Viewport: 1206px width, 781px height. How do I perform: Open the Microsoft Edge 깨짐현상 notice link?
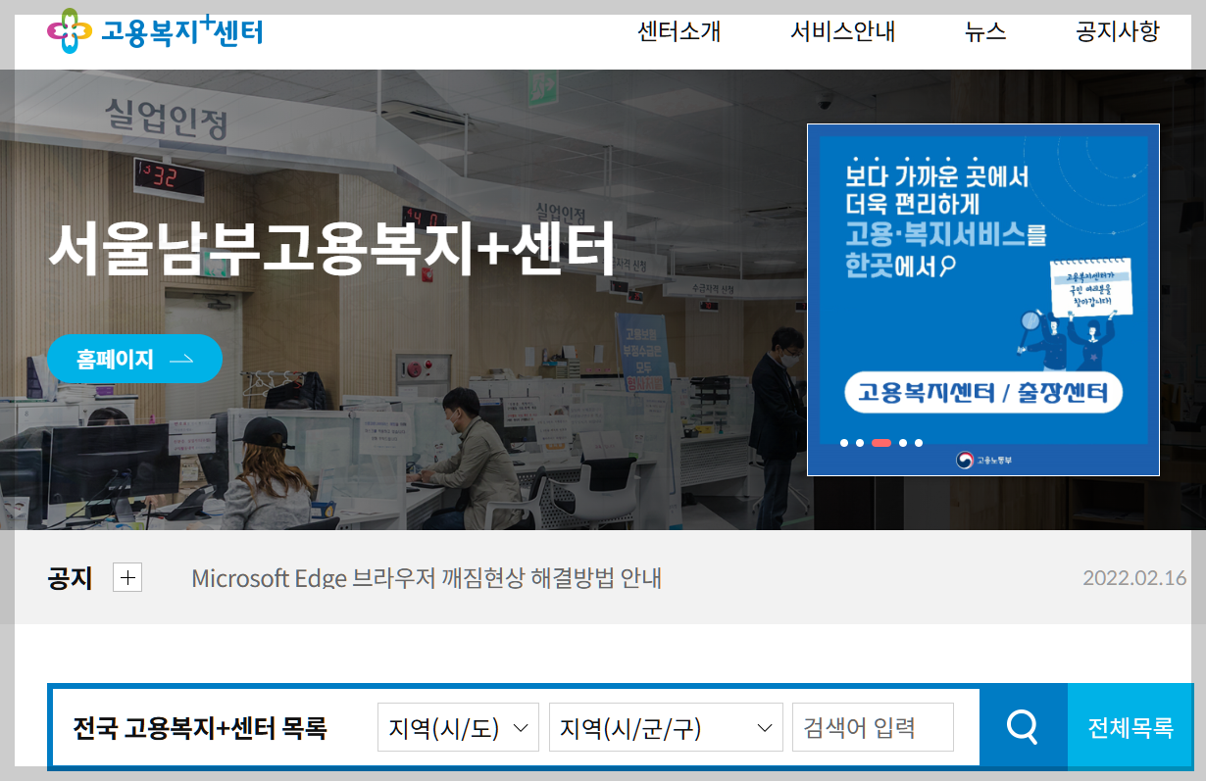427,578
